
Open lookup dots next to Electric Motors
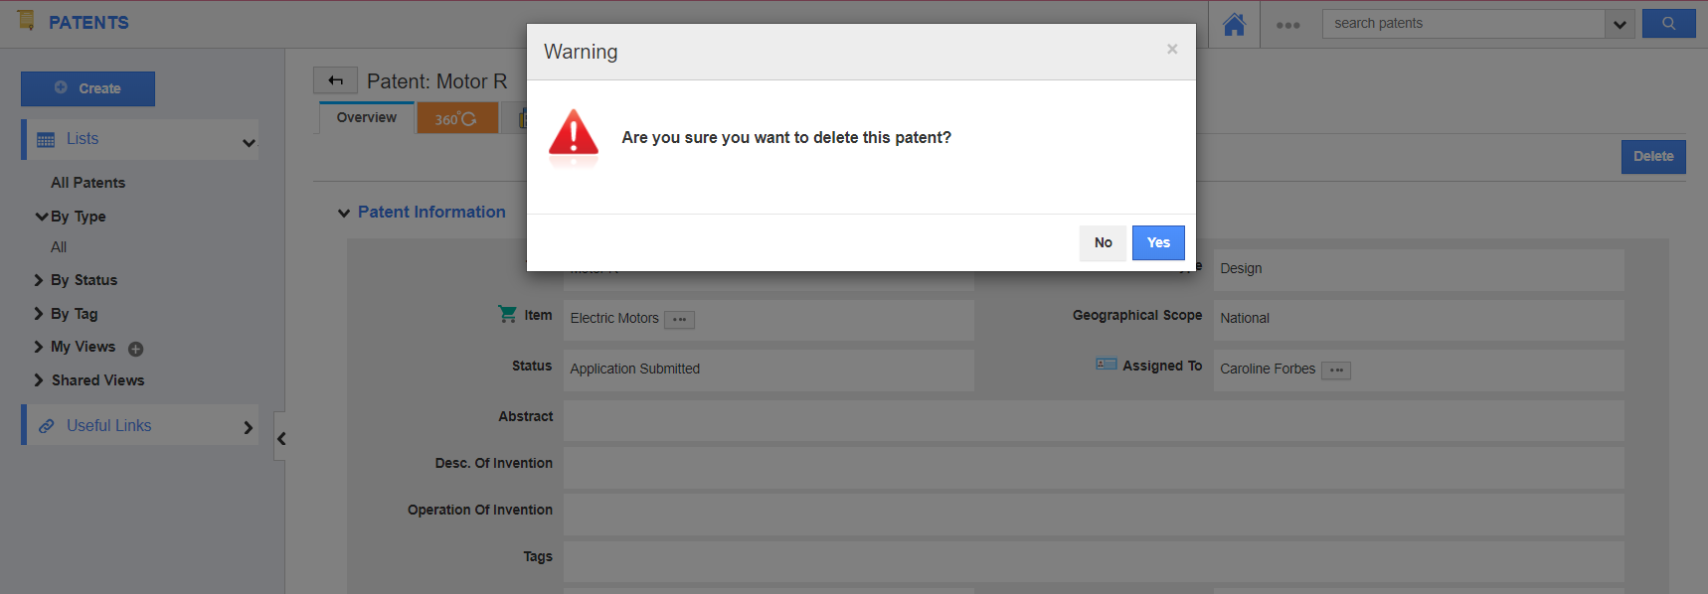[679, 319]
